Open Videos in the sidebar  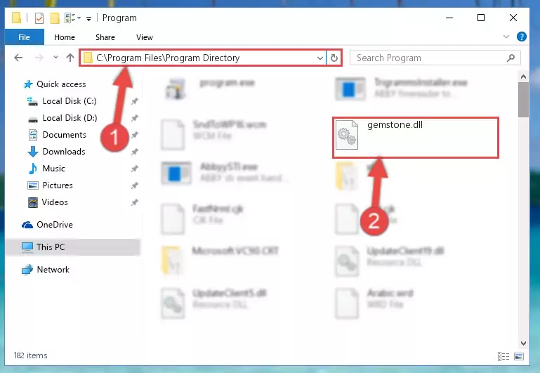55,202
